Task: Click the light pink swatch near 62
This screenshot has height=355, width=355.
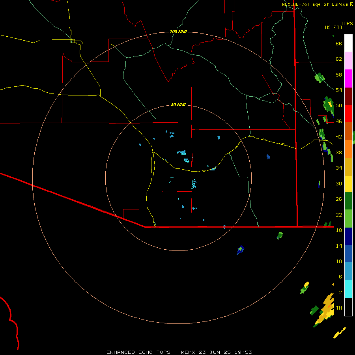Action: 348,60
